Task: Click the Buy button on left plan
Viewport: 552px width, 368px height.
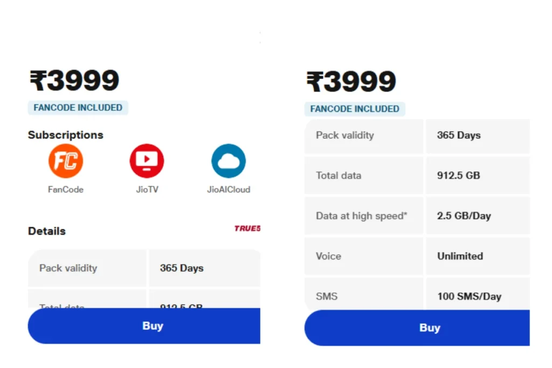Action: [144, 326]
